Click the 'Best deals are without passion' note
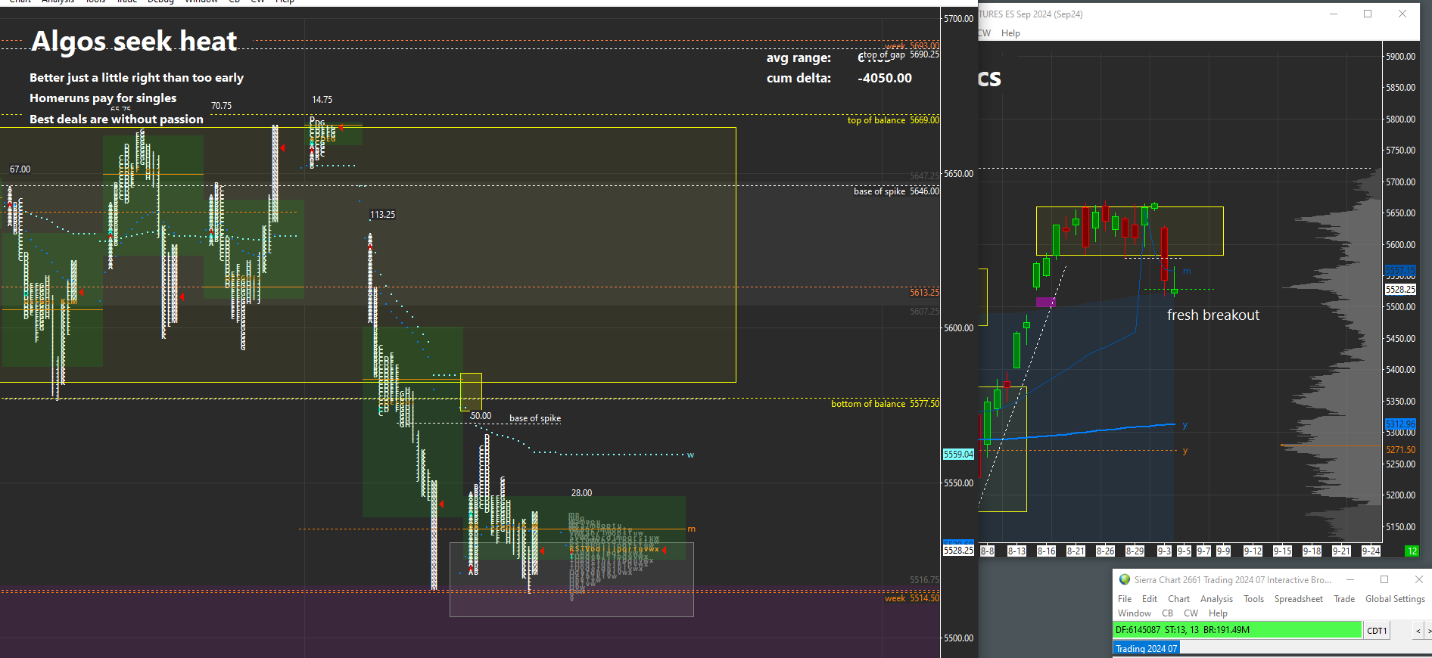Viewport: 1432px width, 658px height. (x=117, y=119)
